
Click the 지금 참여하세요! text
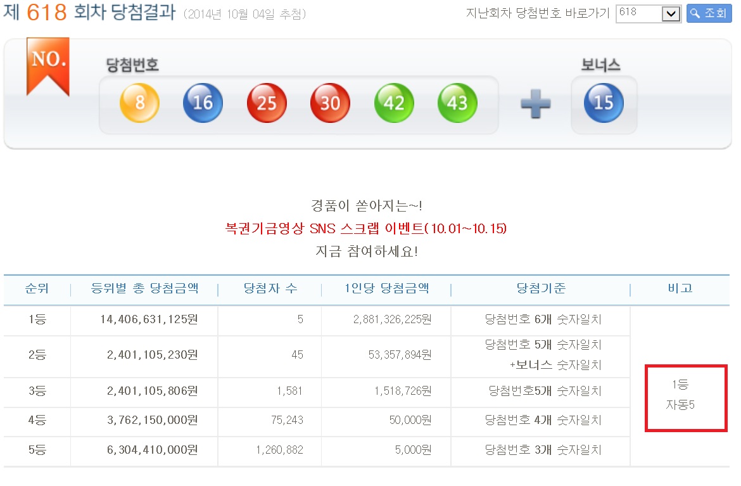(366, 251)
